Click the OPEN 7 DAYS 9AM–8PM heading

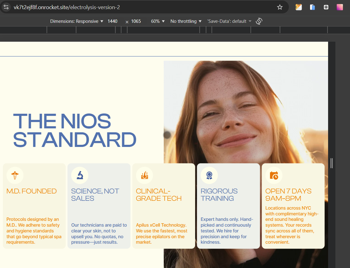point(288,195)
